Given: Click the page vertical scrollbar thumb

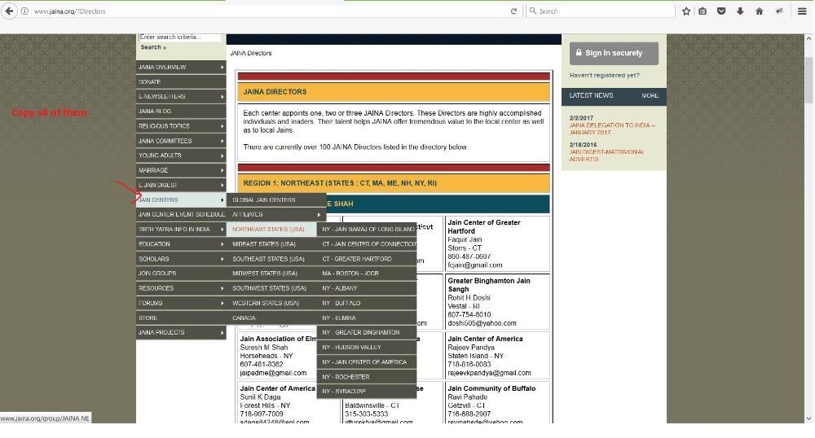Looking at the screenshot, I should pos(808,80).
